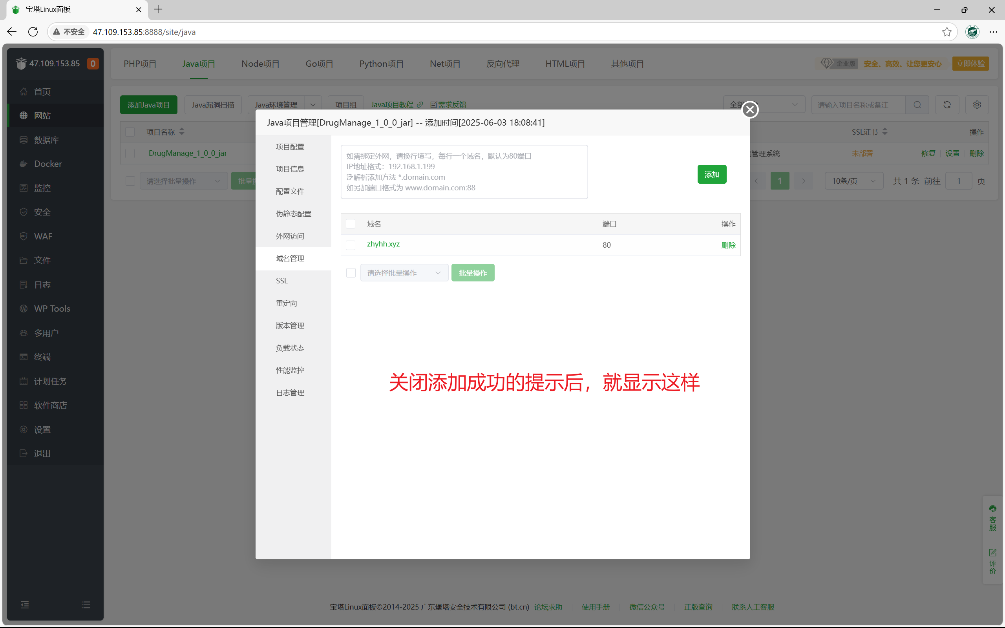
Task: Expand the Java环境管理 dropdown arrow
Action: (313, 104)
